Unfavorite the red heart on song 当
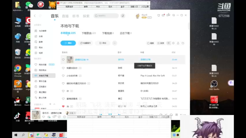Screen dimensions: 246x138 (63, 106)
